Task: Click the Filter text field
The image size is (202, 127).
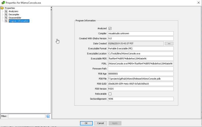Action: pyautogui.click(x=27, y=116)
